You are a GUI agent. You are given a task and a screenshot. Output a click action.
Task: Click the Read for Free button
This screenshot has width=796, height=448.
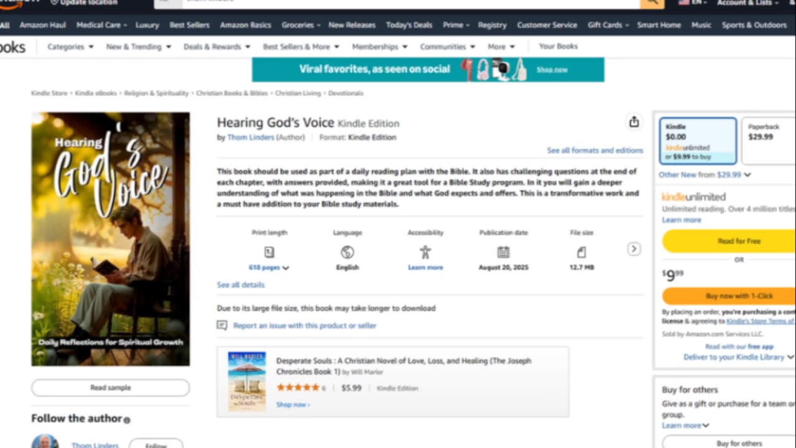[729, 241]
